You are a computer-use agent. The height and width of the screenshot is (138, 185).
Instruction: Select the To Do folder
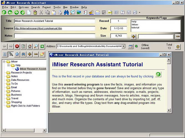pos(14,84)
